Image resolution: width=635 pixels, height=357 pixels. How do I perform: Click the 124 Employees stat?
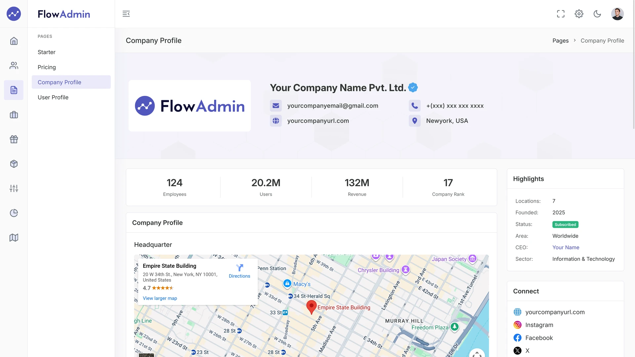pos(175,187)
